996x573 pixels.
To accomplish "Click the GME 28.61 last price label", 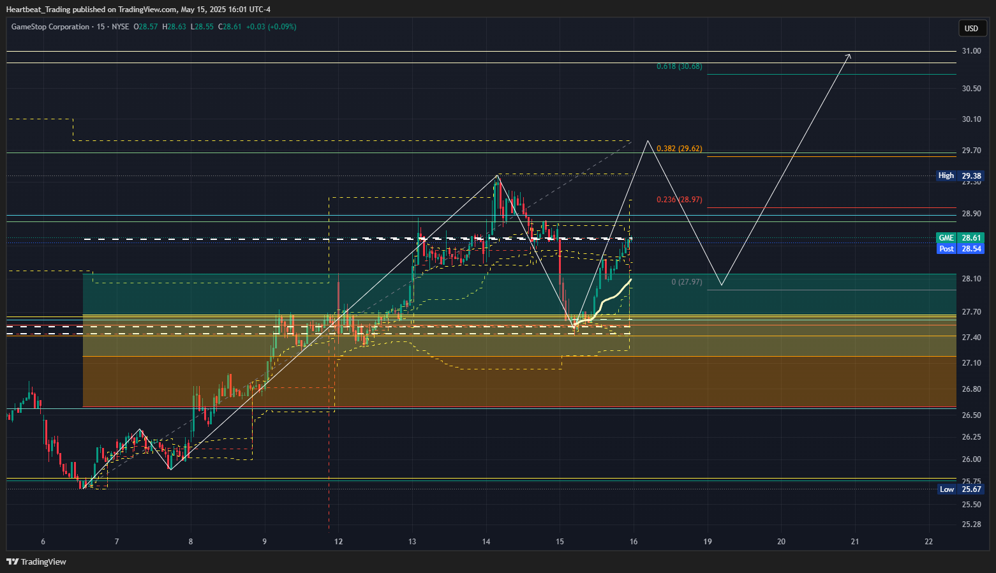I will 960,238.
